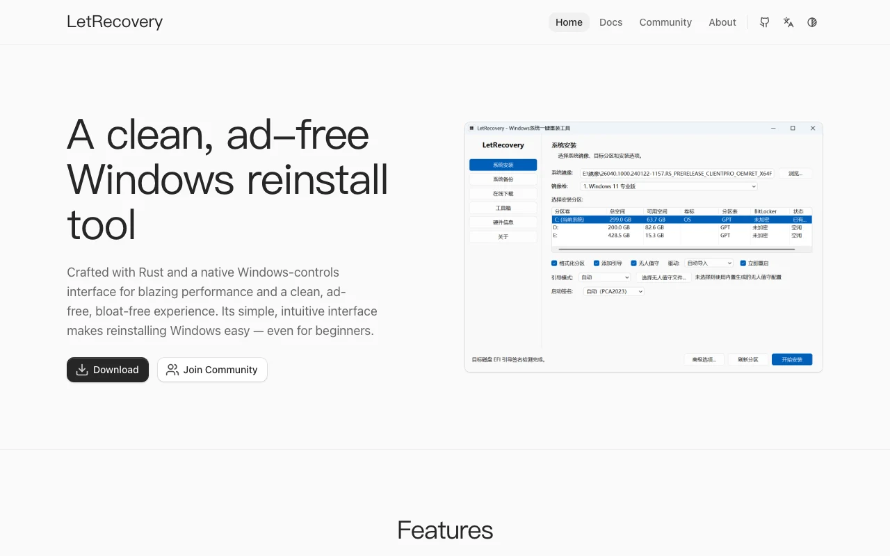
Task: Click the LetRecovery site logo
Action: 115,22
